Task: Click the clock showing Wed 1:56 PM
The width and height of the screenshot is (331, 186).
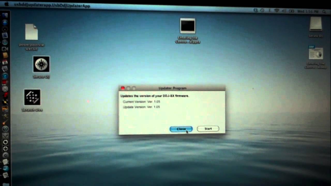Action: [x=308, y=11]
